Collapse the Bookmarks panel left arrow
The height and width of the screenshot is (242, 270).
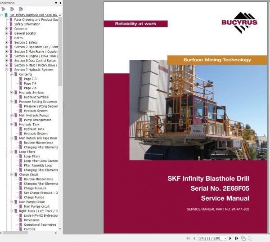pos(60,3)
